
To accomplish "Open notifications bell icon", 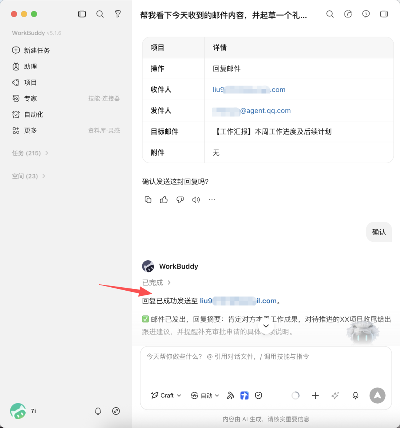I will click(98, 411).
